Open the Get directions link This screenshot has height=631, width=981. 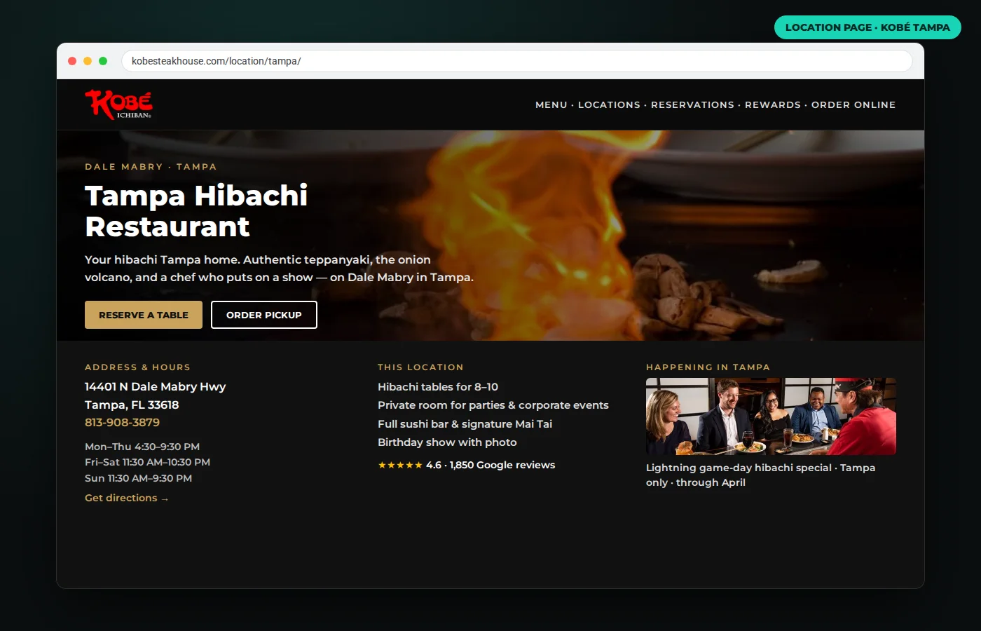click(126, 498)
